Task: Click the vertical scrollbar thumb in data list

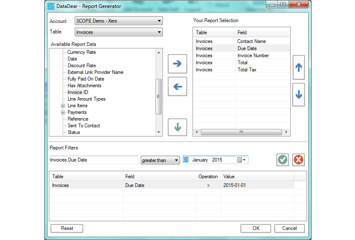Action: [158, 96]
